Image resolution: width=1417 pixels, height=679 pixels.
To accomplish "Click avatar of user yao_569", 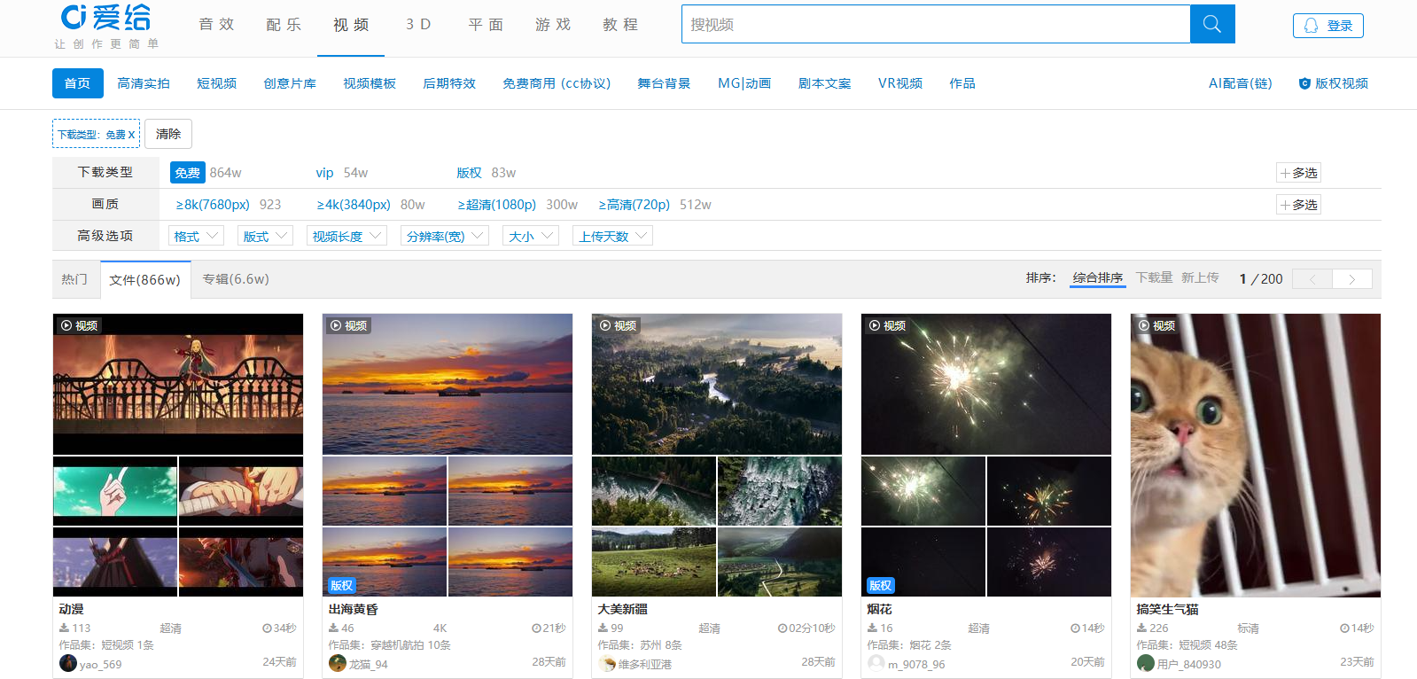I will point(67,663).
